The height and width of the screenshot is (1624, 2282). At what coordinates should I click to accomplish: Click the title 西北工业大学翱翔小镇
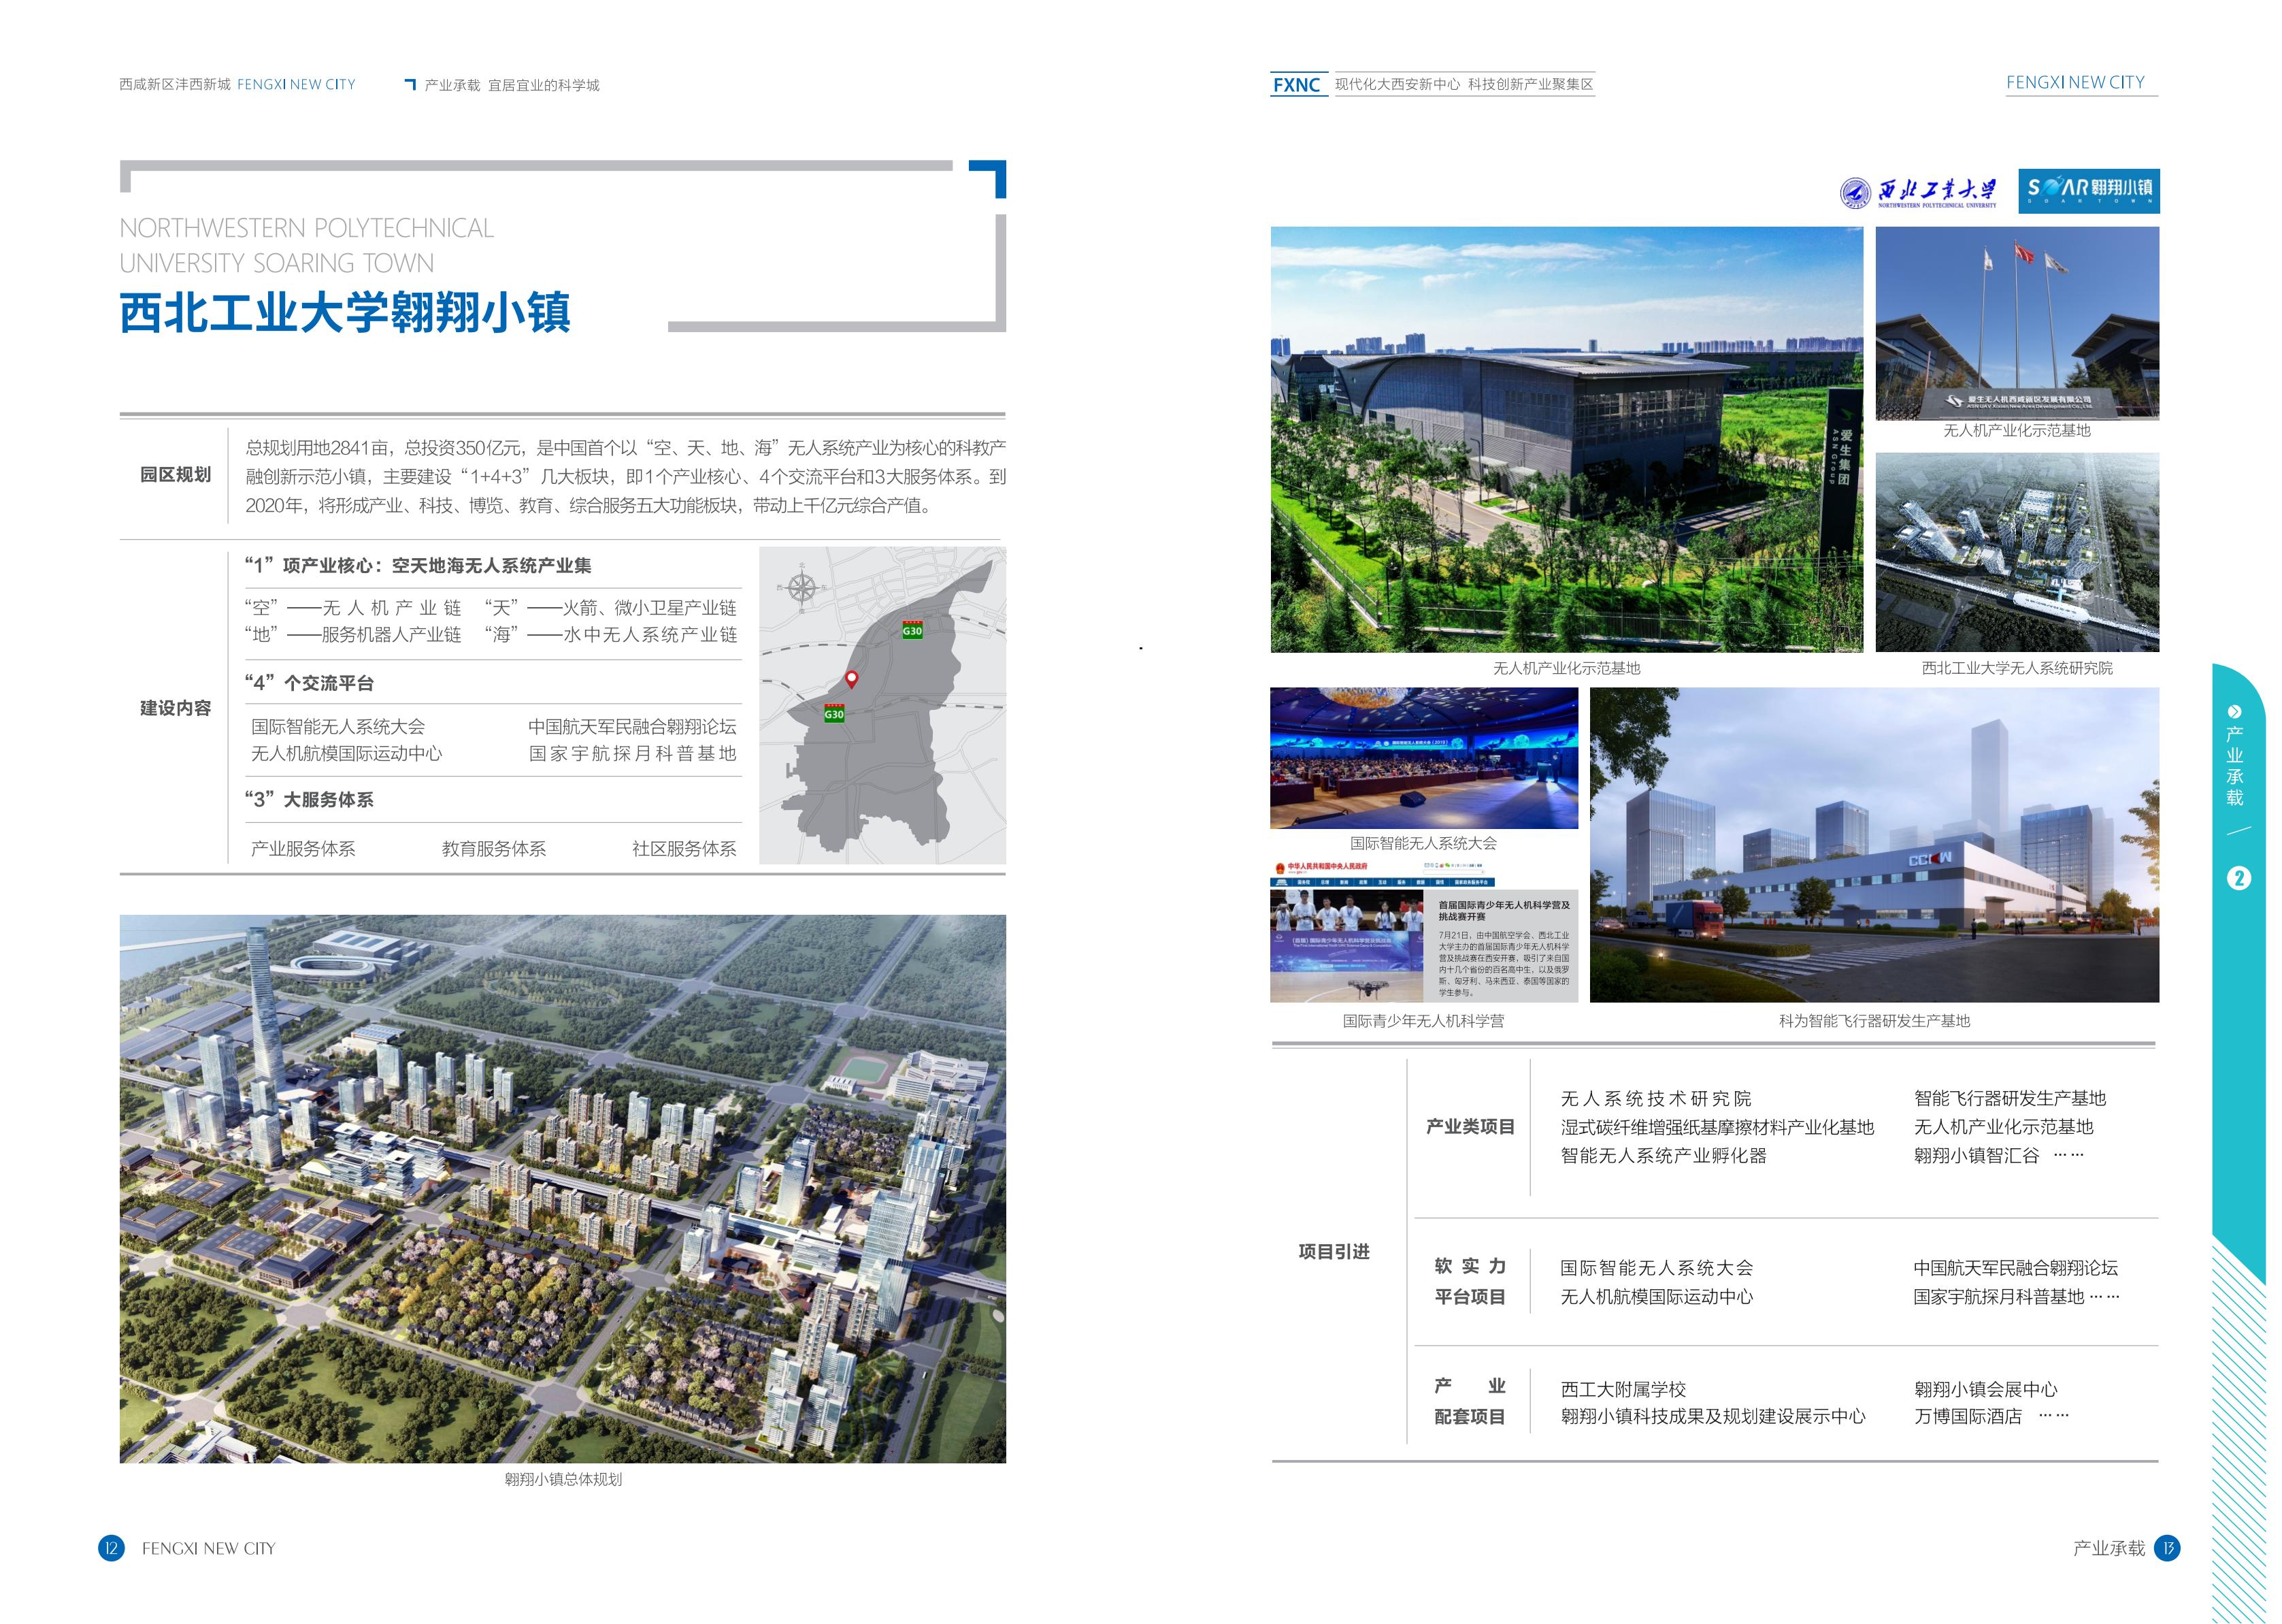(x=345, y=312)
